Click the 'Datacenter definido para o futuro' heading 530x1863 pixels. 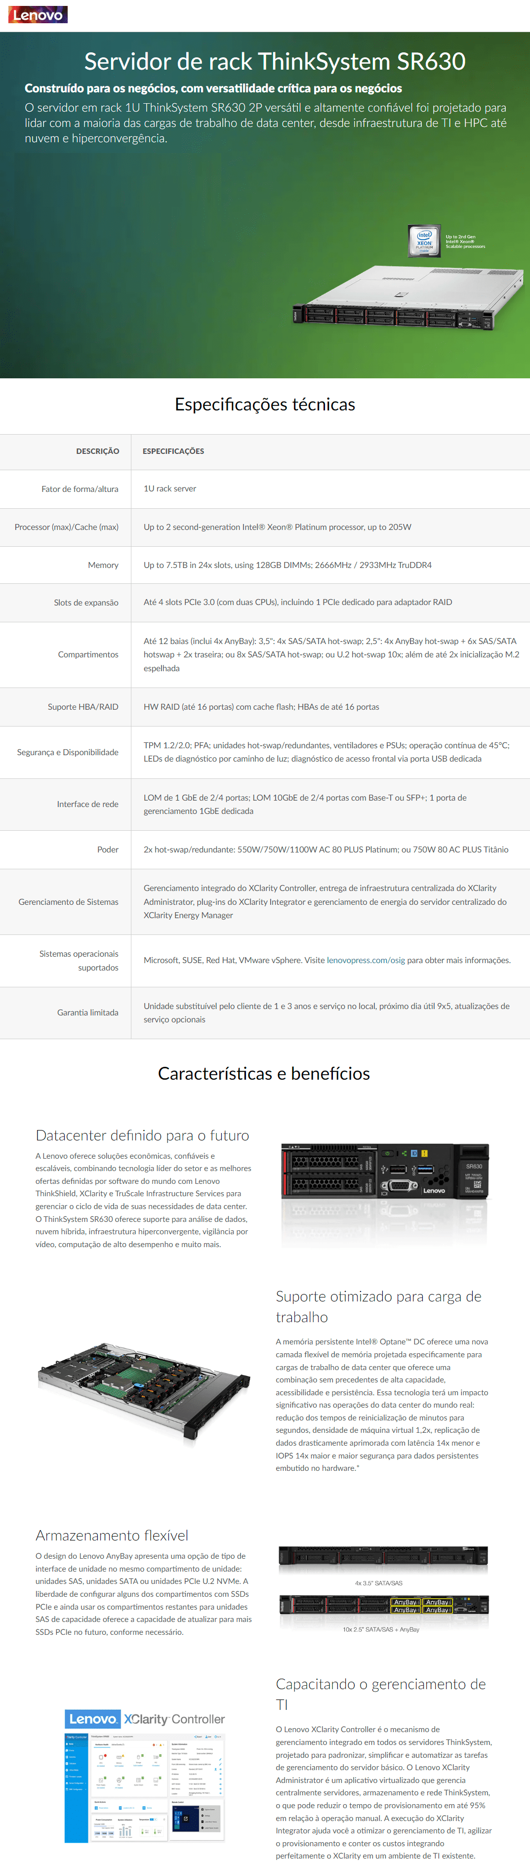pos(142,1135)
